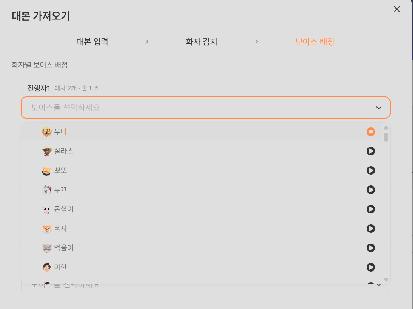Open the 보이스 배정 step
Screen dimensions: 413x309
314,42
